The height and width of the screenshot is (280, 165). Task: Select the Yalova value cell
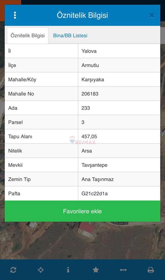click(119, 51)
